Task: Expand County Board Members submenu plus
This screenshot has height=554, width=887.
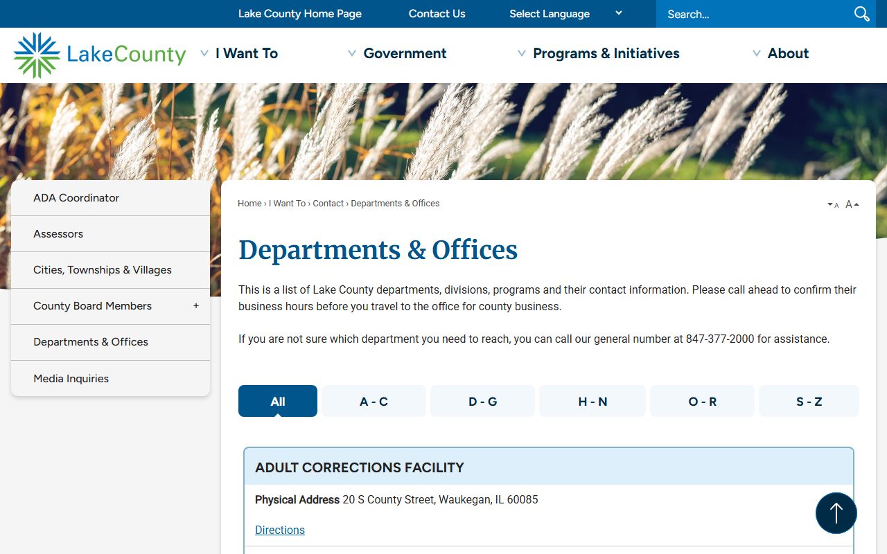Action: click(196, 305)
